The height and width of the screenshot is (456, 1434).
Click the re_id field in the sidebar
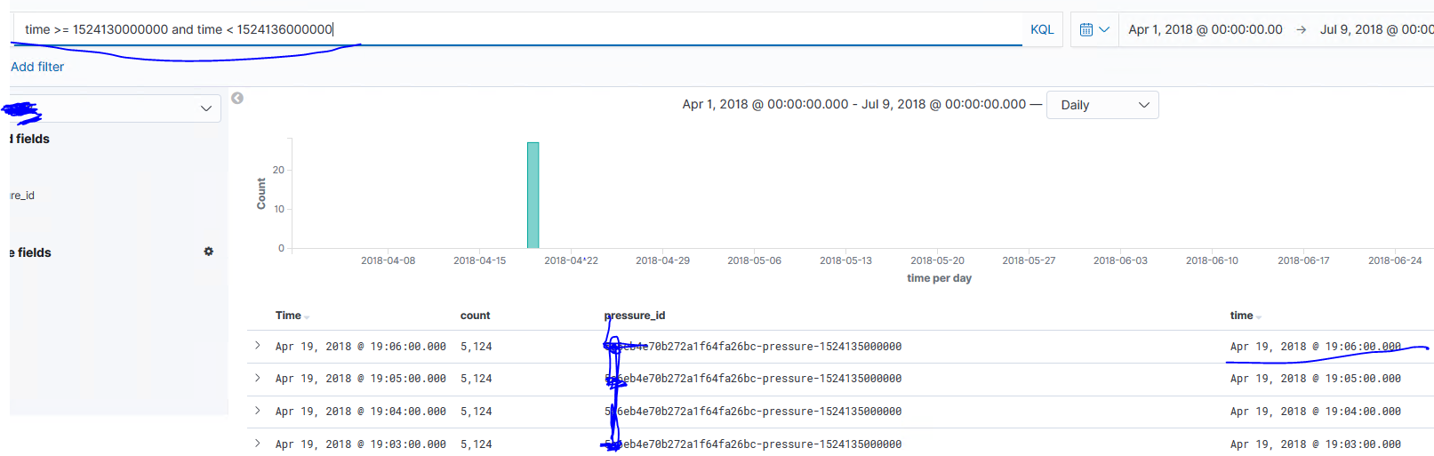pyautogui.click(x=22, y=196)
